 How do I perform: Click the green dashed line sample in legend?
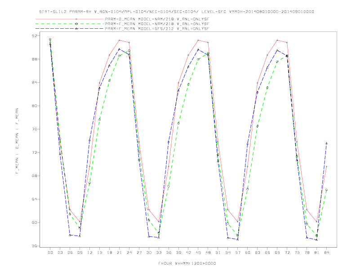[70, 24]
